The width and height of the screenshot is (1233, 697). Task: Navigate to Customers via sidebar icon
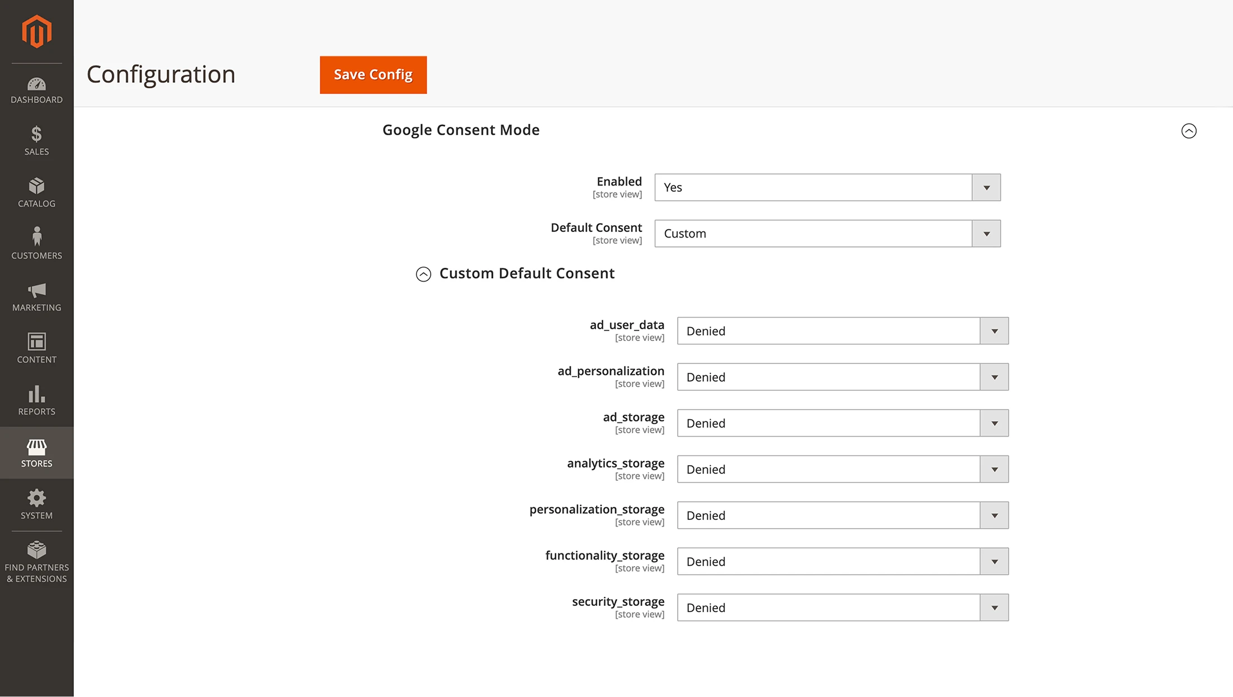(36, 243)
